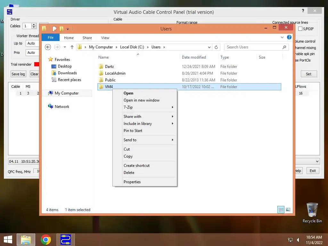328x246 pixels.
Task: Click the Set button in Control Panel
Action: click(x=309, y=74)
